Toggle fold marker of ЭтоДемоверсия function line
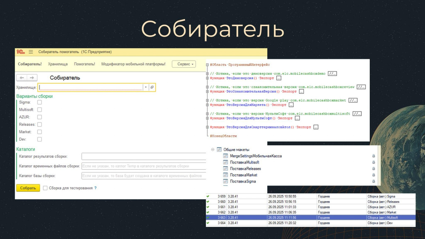 tap(208, 78)
